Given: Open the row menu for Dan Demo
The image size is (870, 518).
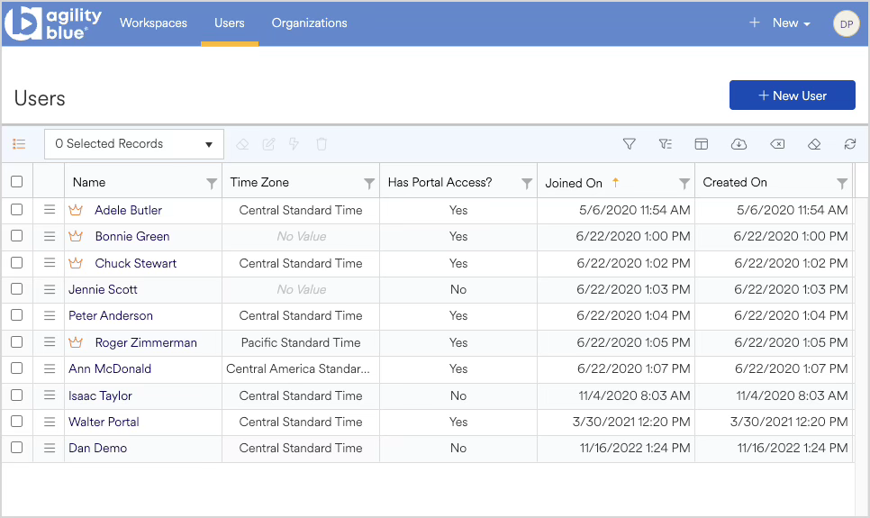Looking at the screenshot, I should point(50,448).
